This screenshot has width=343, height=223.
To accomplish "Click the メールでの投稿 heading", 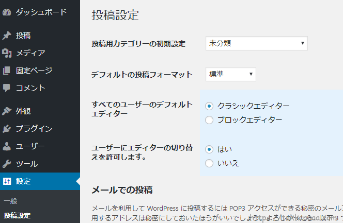I will (x=122, y=190).
